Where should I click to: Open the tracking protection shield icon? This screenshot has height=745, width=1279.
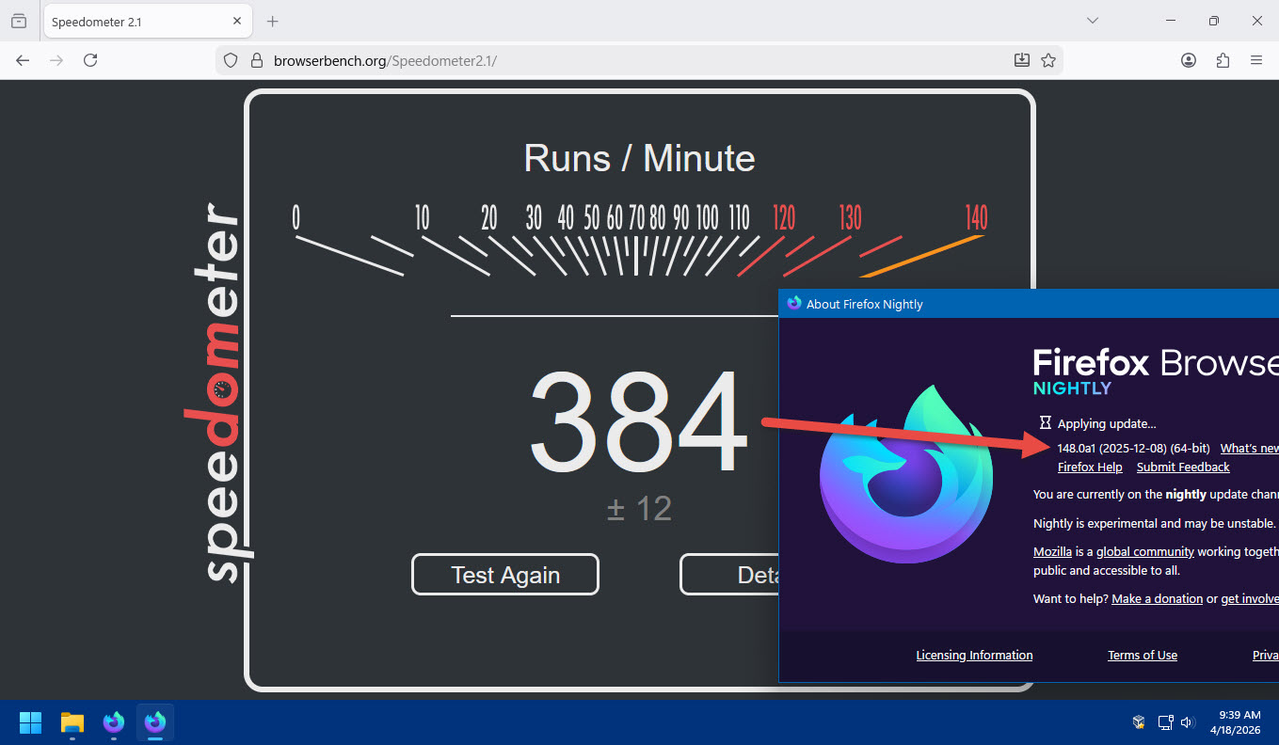(231, 60)
